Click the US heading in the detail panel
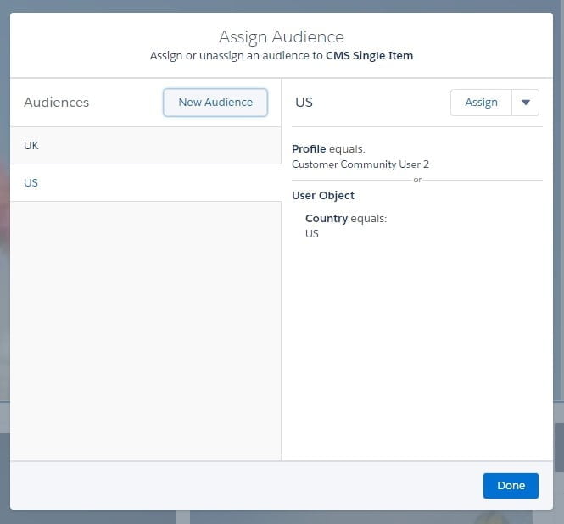This screenshot has height=524, width=564. click(304, 103)
